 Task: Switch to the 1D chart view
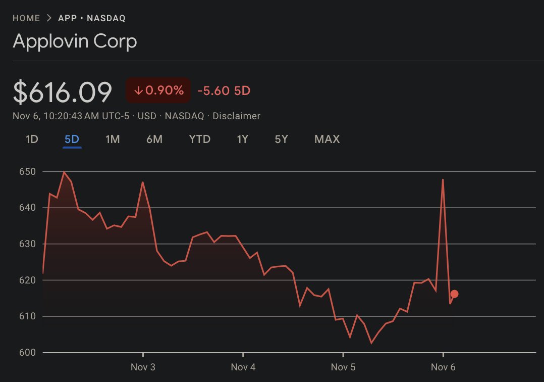31,139
